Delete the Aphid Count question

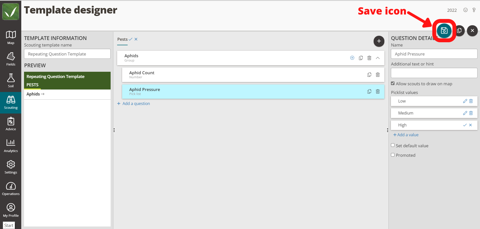pos(378,74)
